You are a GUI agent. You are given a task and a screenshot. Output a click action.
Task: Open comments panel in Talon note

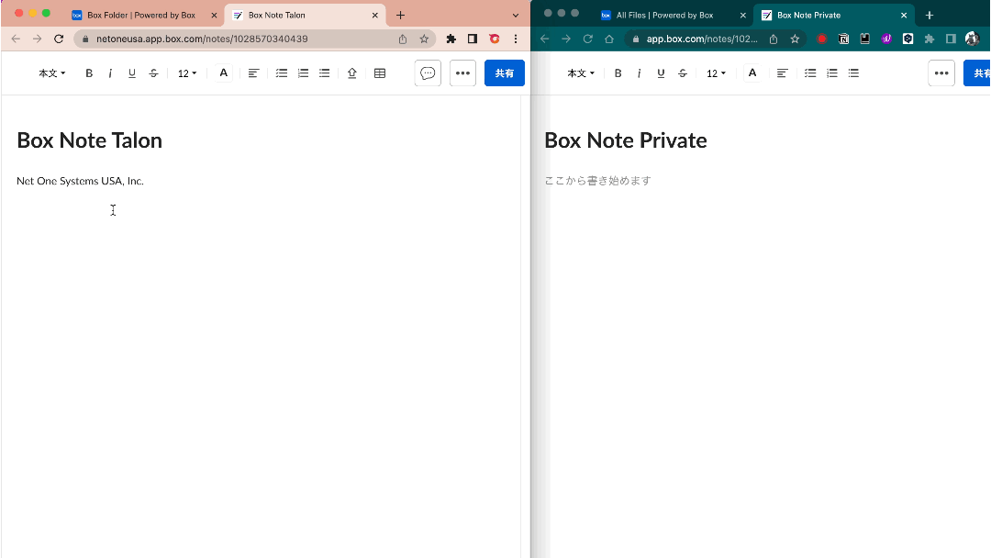pos(428,73)
